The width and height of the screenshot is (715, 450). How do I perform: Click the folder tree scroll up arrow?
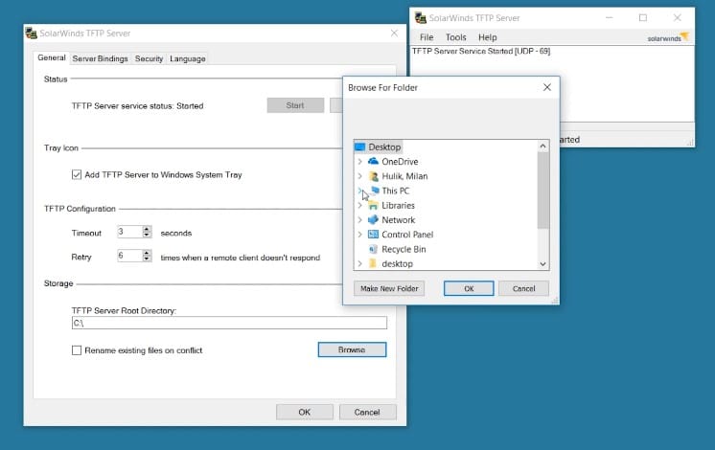click(542, 146)
